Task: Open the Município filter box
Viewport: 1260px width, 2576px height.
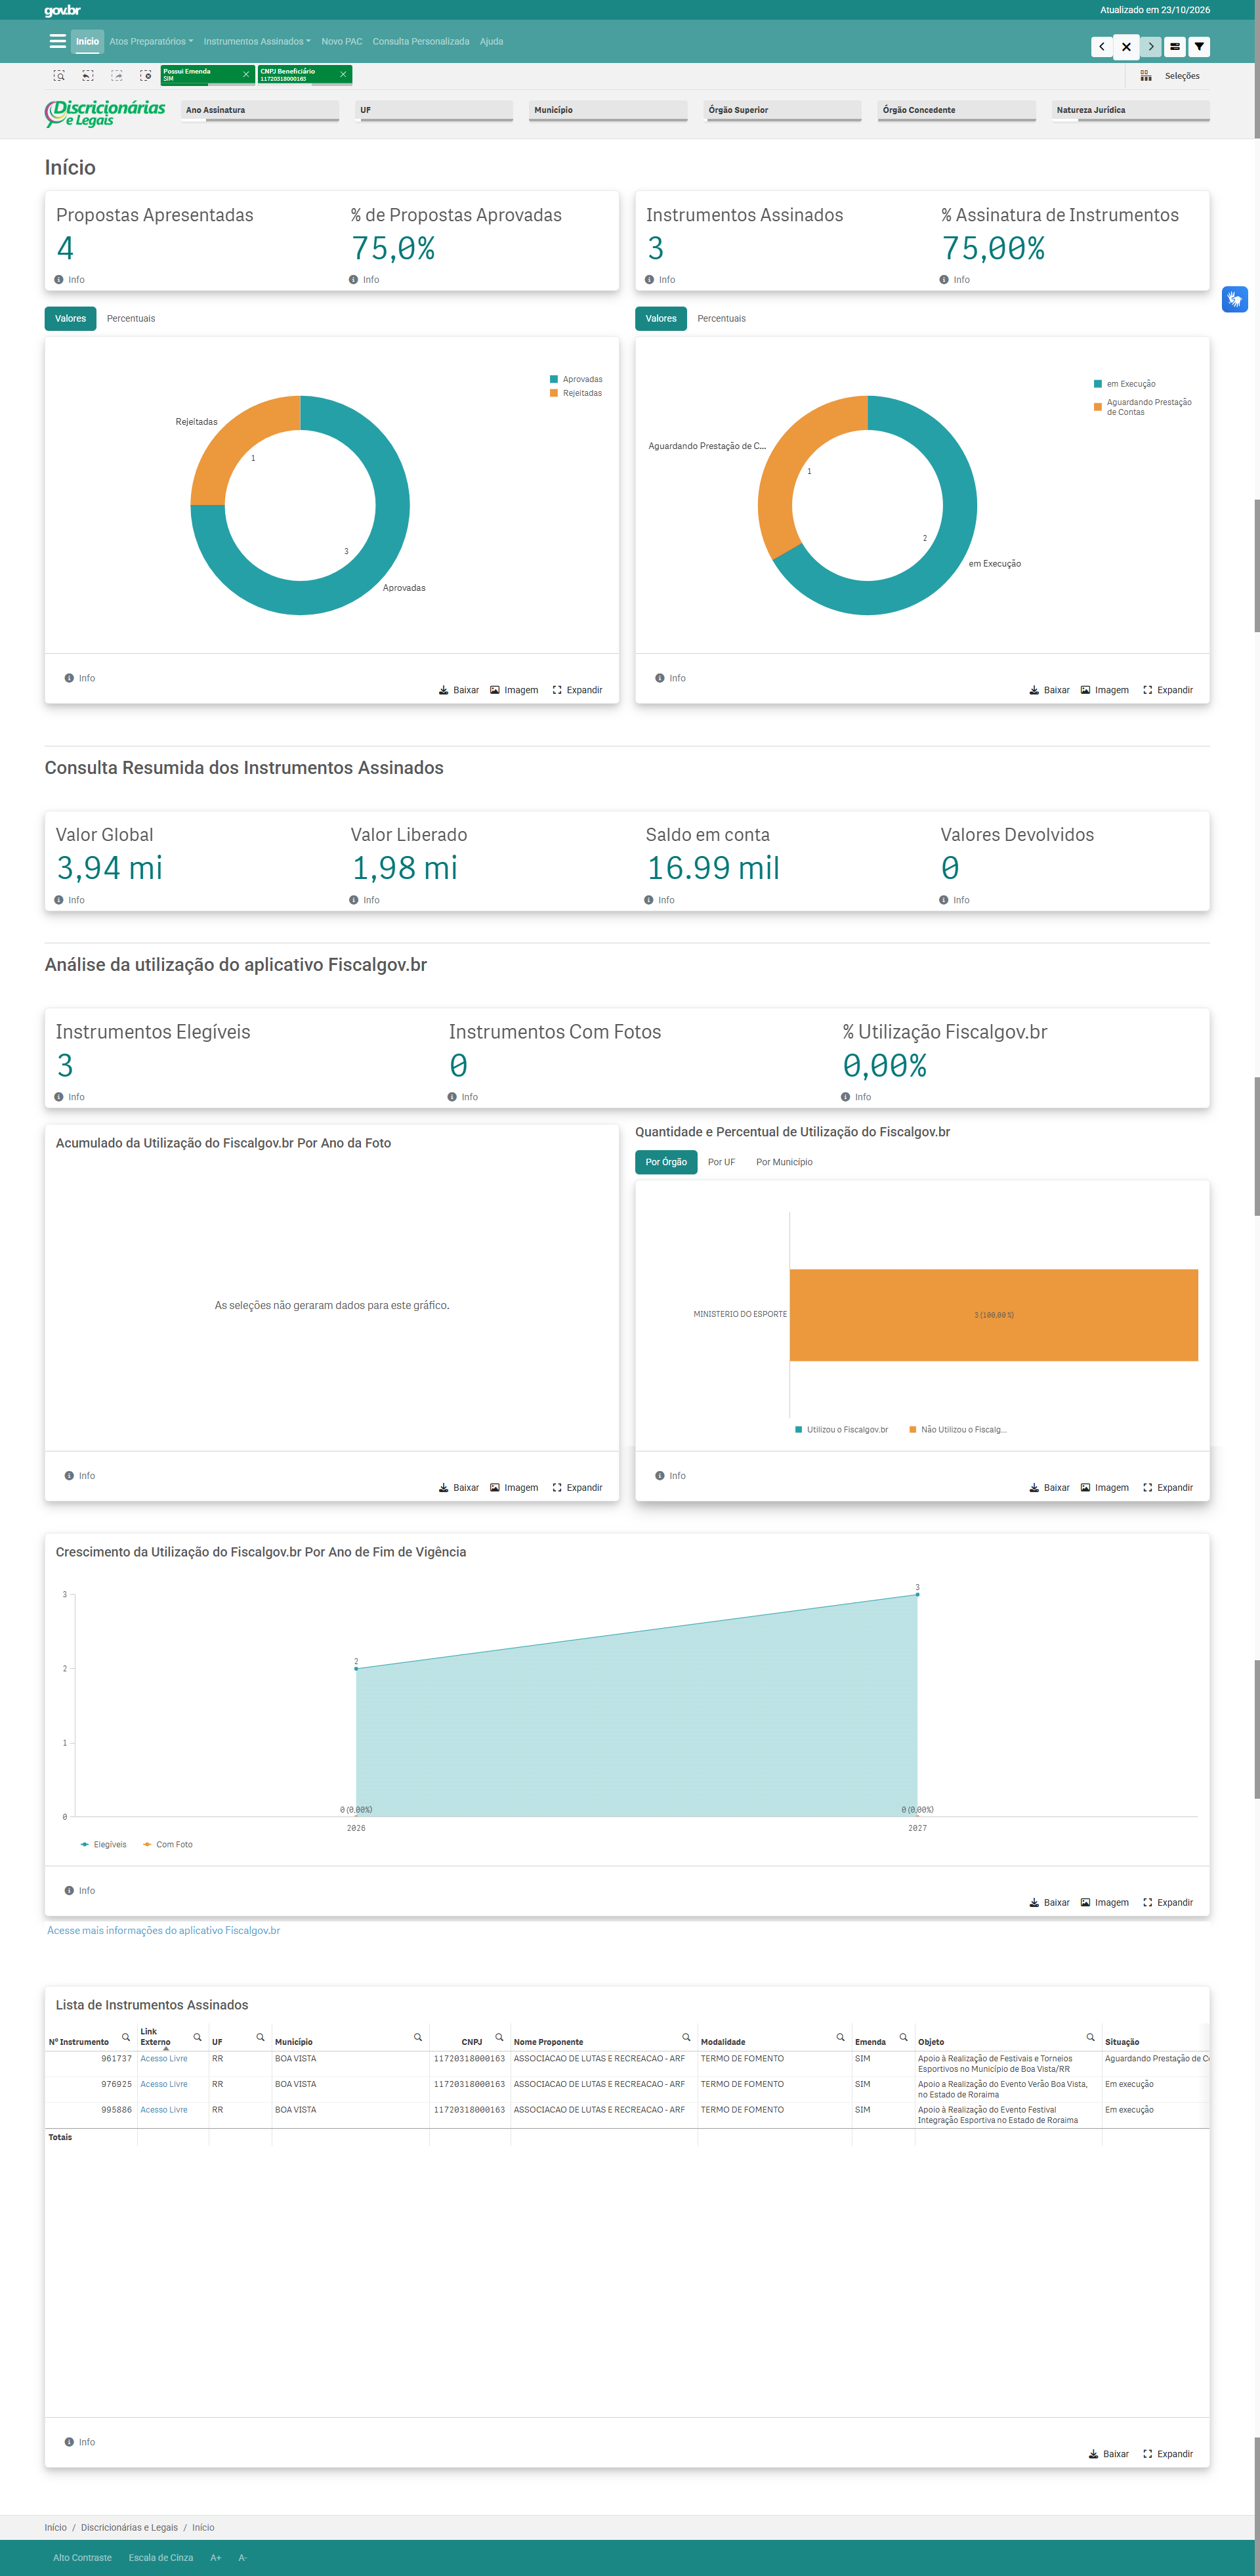Action: pos(608,111)
